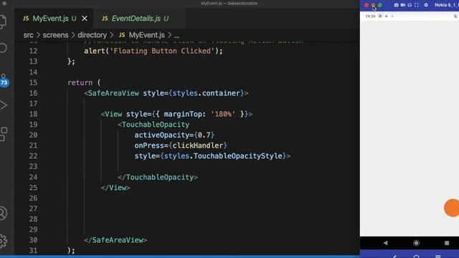Switch to the MyEvent.js tab
Screen dimensions: 459x258
pos(55,19)
